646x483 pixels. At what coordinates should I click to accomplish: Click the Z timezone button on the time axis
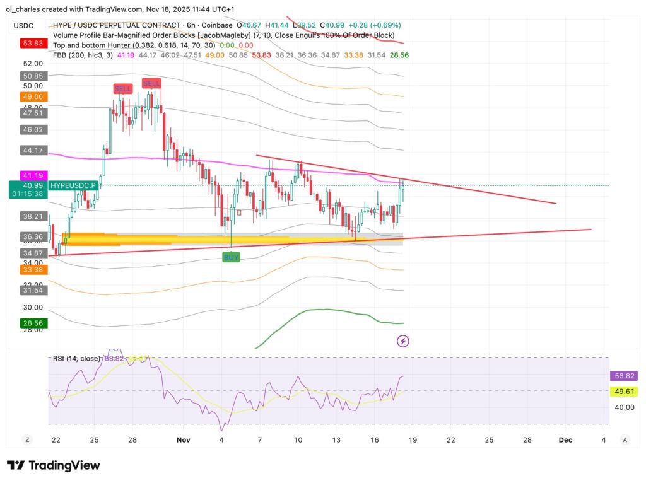(26, 439)
